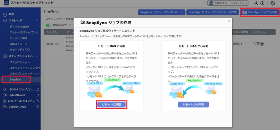The image size is (280, 130).
Task: Open 概要 overview in the sidebar
Action: (x=11, y=14)
